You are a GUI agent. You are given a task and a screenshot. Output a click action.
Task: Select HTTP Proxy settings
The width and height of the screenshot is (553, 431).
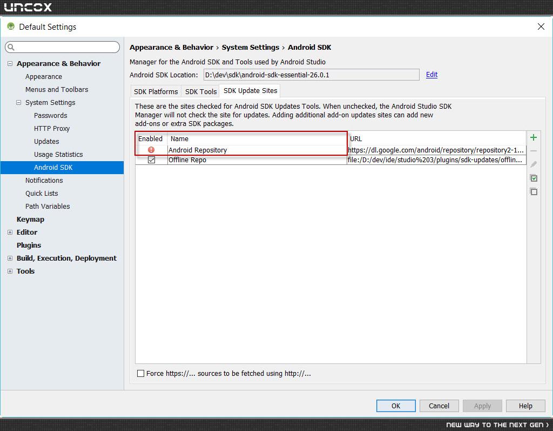pos(52,129)
